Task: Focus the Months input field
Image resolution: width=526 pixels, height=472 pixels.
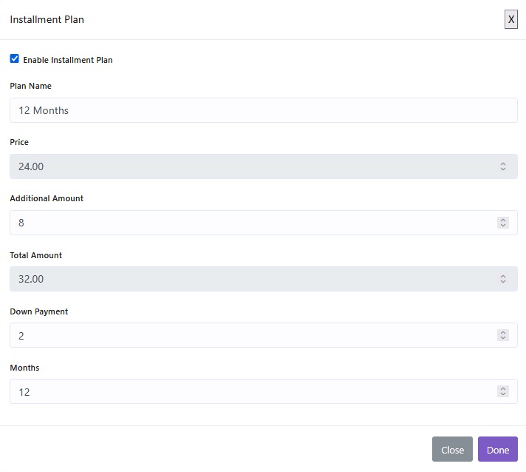Action: (x=251, y=391)
